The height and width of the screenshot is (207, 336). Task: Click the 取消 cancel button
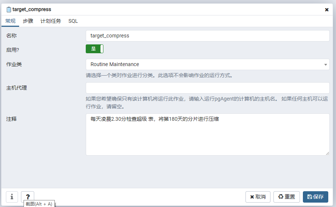tap(258, 197)
